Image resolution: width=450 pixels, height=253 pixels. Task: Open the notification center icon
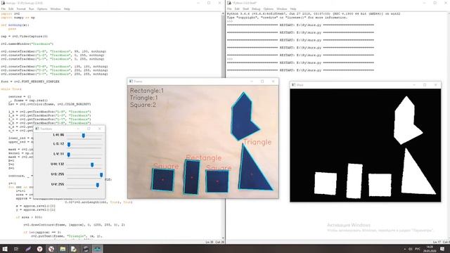pyautogui.click(x=442, y=249)
